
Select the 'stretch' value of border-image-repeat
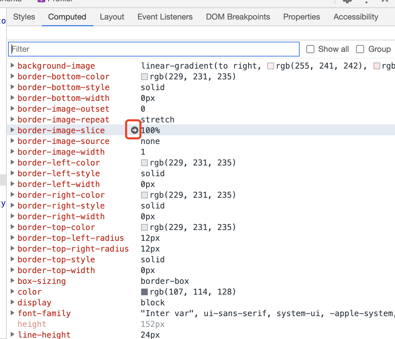click(158, 120)
